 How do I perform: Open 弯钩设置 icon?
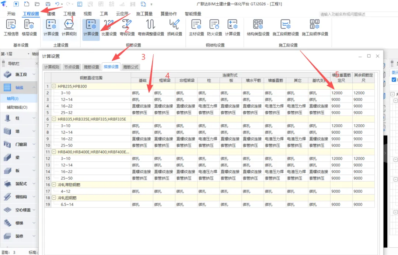tap(127, 28)
